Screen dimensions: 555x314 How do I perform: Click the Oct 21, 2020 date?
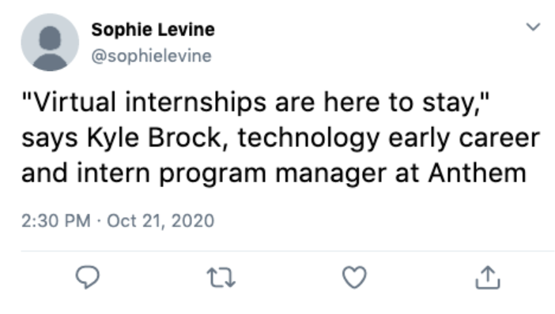click(x=160, y=221)
